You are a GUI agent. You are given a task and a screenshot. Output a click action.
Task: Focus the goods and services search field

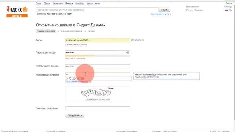coord(97,10)
